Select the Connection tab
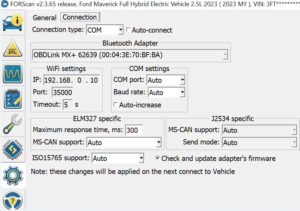The image size is (300, 211). (80, 17)
